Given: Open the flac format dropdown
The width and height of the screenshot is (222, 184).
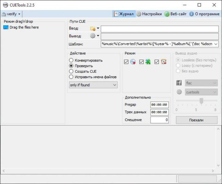Looking at the screenshot, I should [201, 83].
